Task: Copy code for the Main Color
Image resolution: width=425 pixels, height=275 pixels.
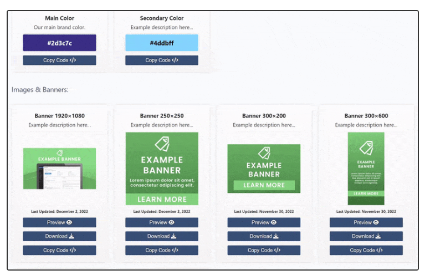Action: (x=59, y=60)
